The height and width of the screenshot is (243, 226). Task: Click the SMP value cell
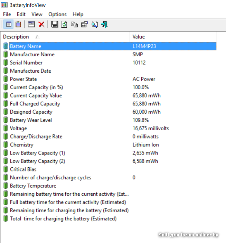[138, 54]
